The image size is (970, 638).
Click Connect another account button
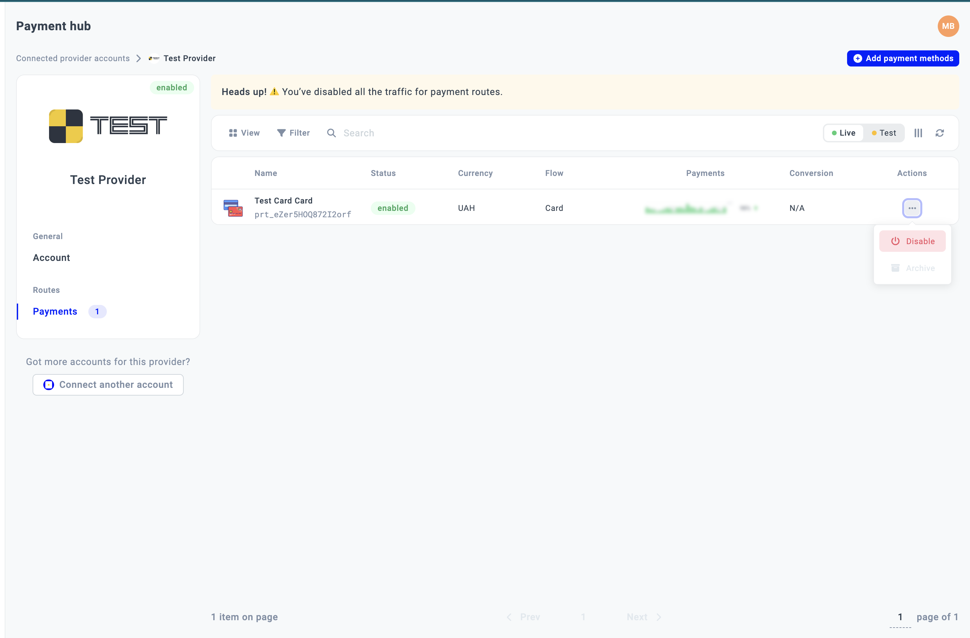coord(108,384)
